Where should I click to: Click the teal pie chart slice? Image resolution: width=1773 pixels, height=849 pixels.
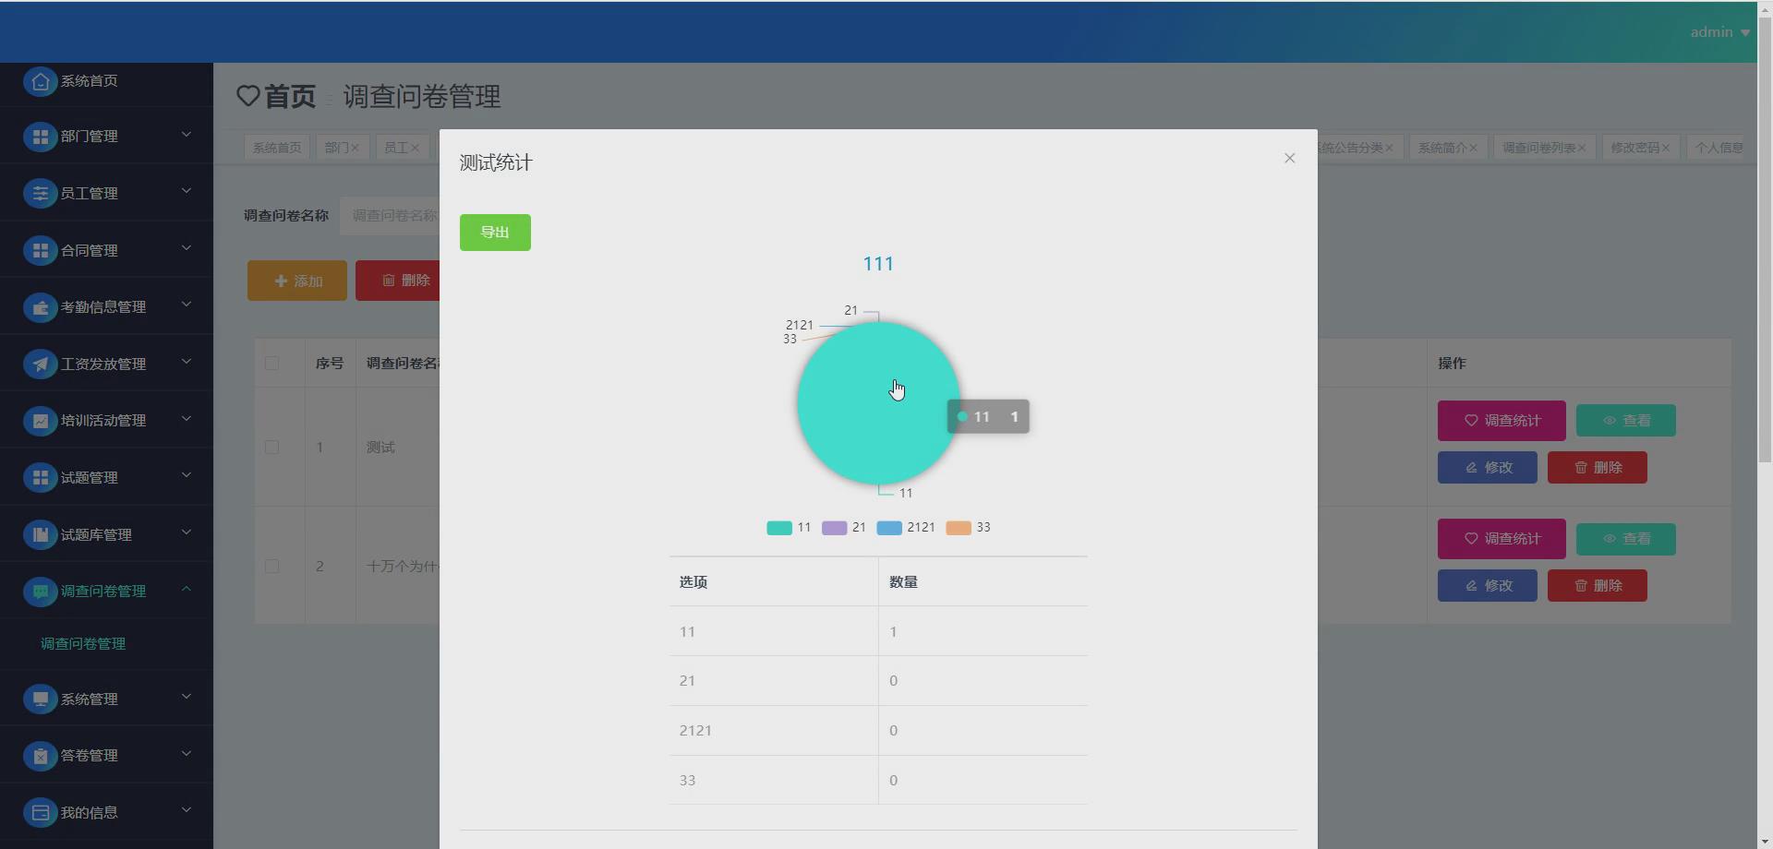click(878, 403)
